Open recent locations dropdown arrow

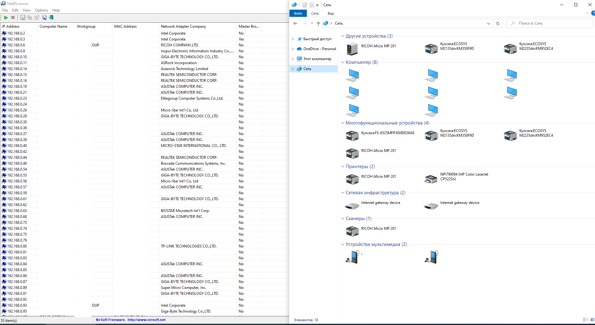tap(312, 23)
